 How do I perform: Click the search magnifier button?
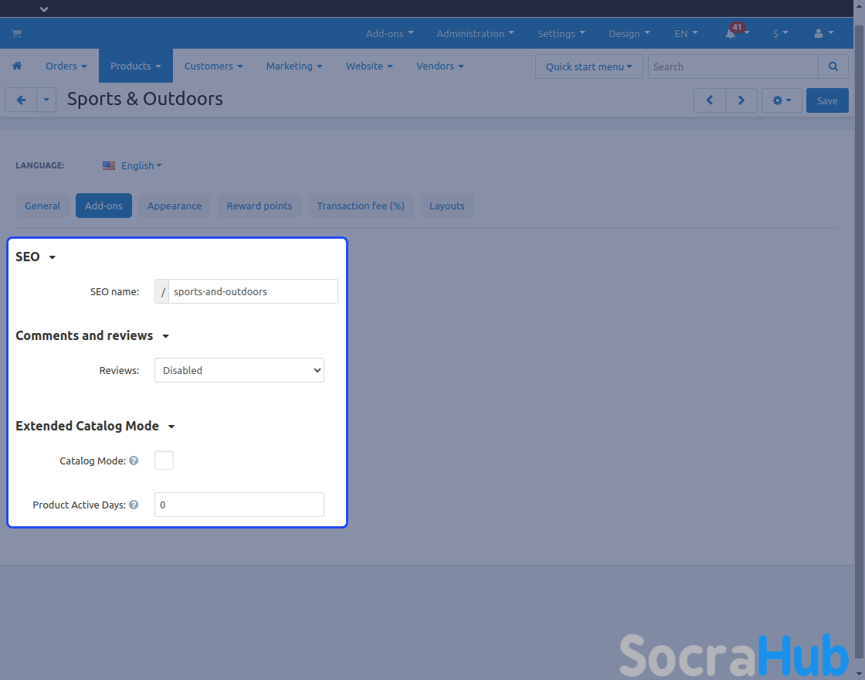pos(833,66)
